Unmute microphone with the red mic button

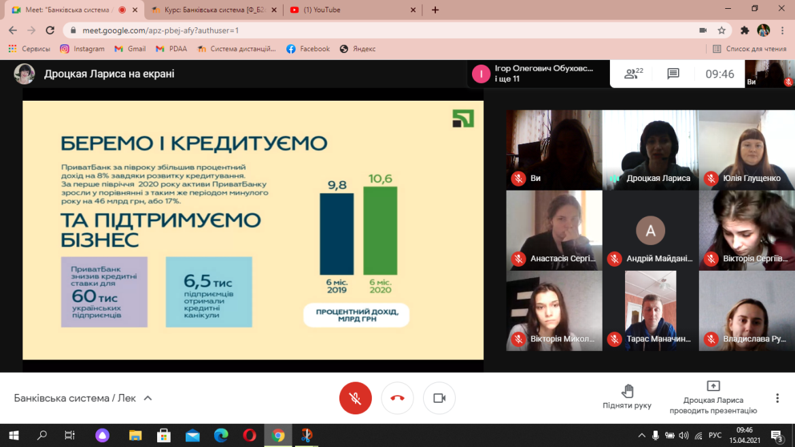[355, 398]
